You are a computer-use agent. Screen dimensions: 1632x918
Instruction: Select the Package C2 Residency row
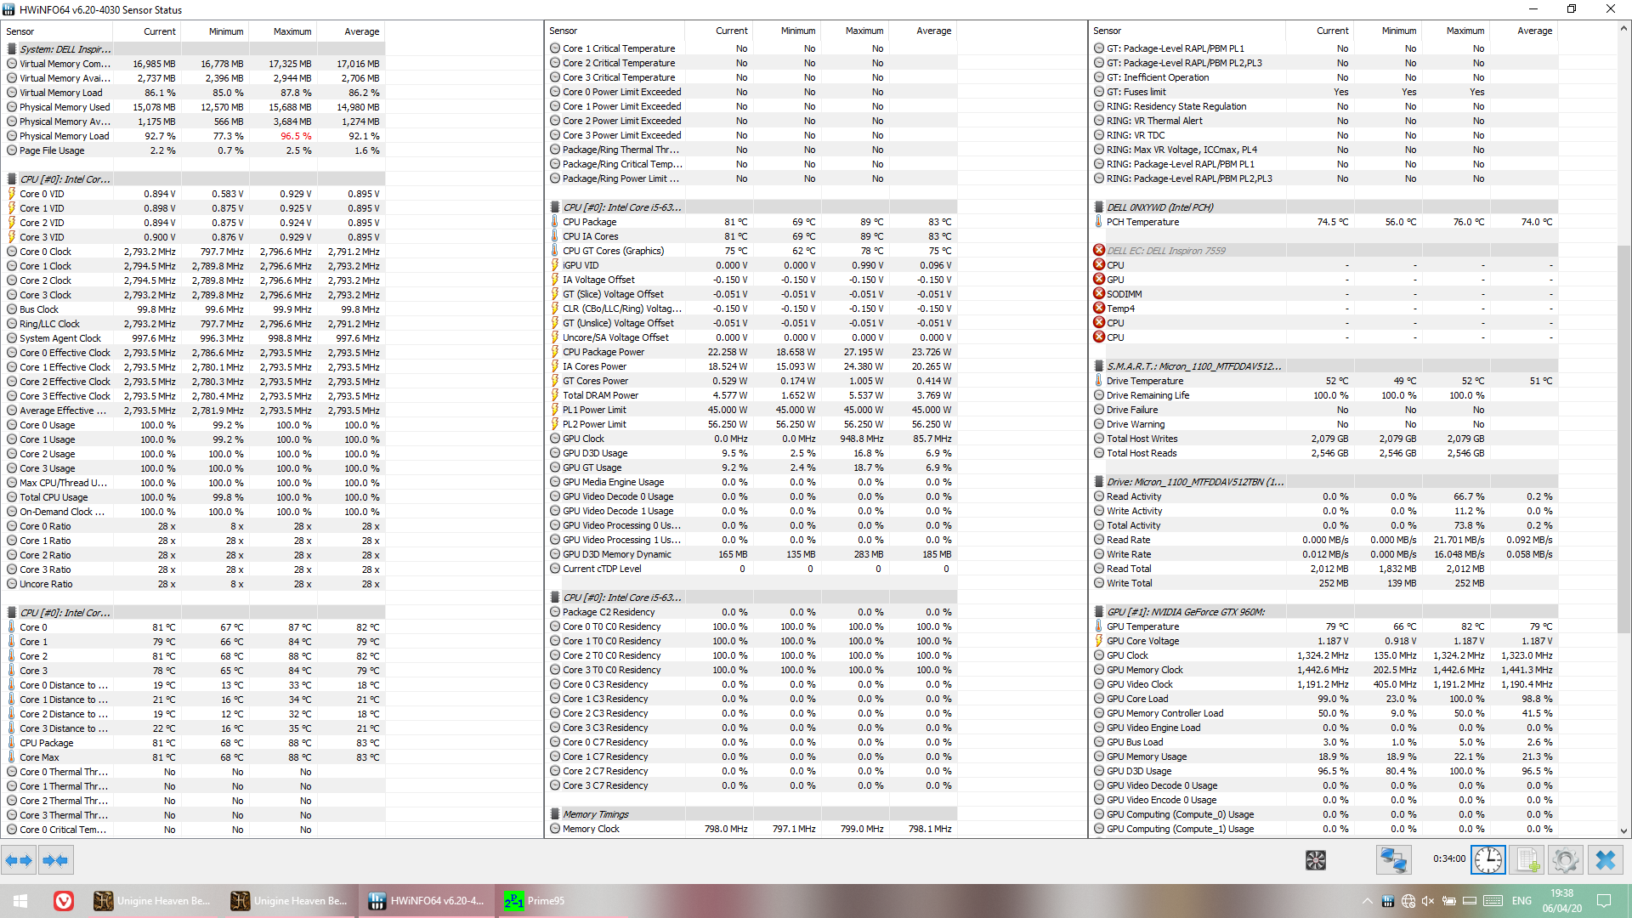752,612
